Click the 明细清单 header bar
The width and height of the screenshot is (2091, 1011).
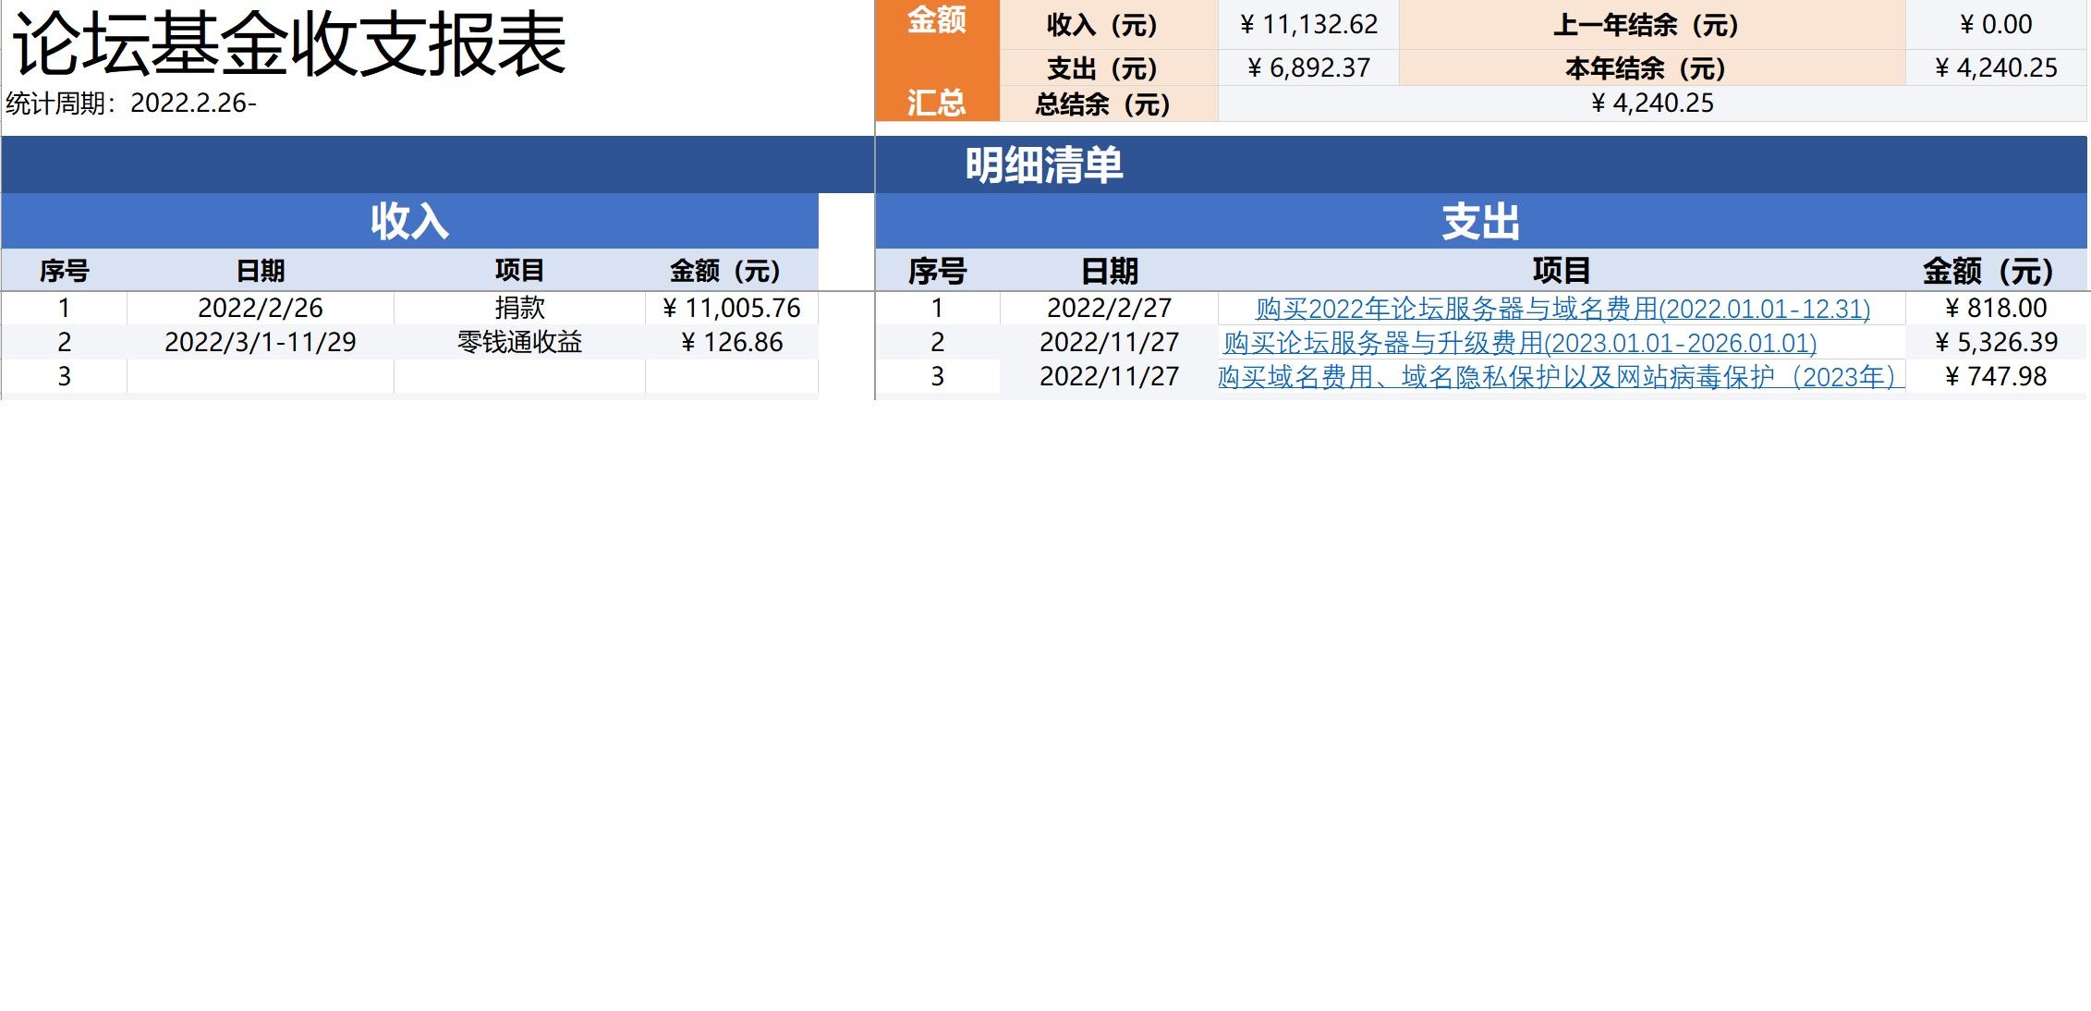[x=1043, y=165]
